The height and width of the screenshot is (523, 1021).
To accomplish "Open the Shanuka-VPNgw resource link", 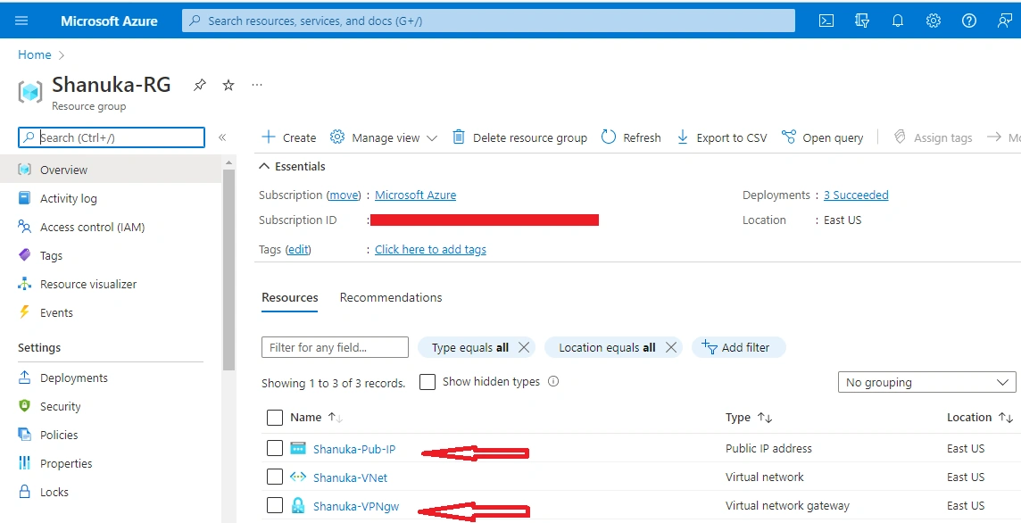I will point(356,506).
